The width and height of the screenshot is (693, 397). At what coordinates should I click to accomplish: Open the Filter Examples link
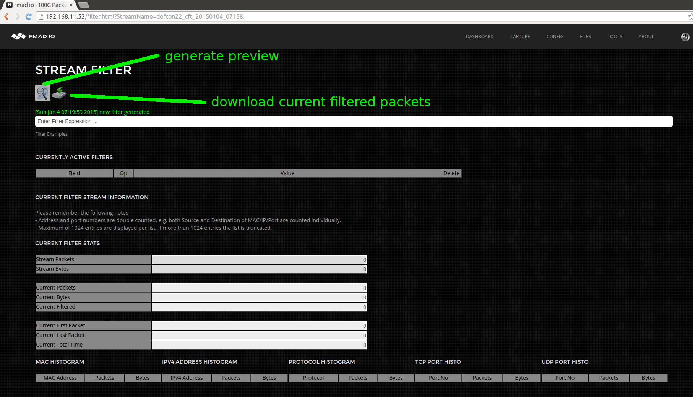[51, 134]
